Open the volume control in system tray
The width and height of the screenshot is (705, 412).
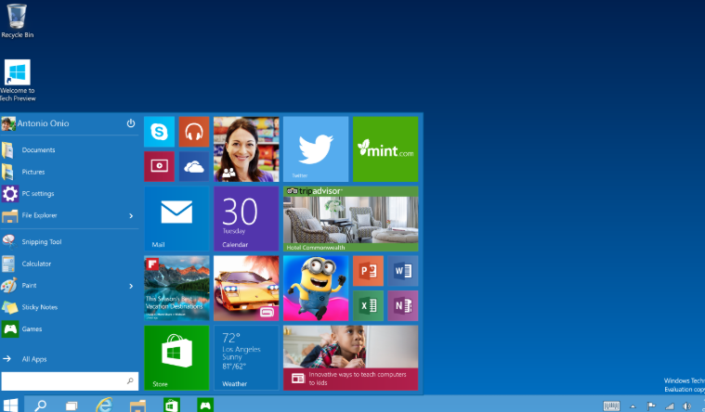[x=686, y=406]
